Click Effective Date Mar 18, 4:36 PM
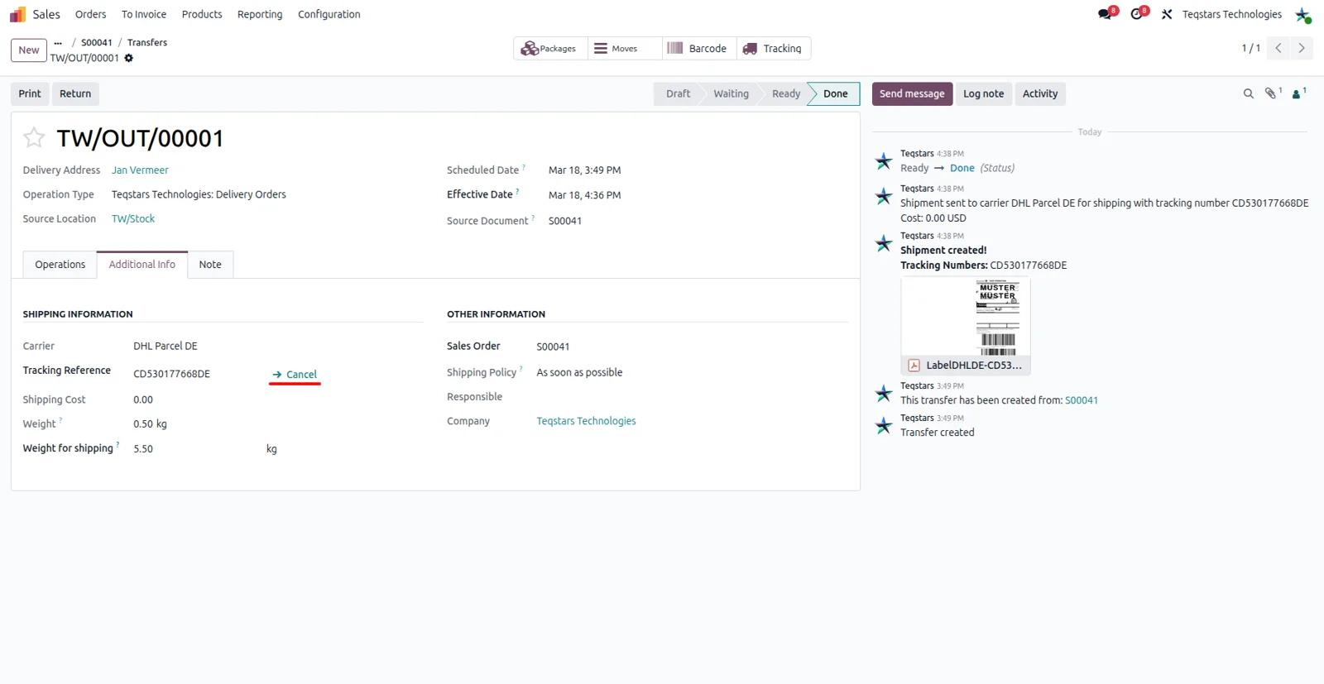Image resolution: width=1324 pixels, height=684 pixels. (x=584, y=195)
